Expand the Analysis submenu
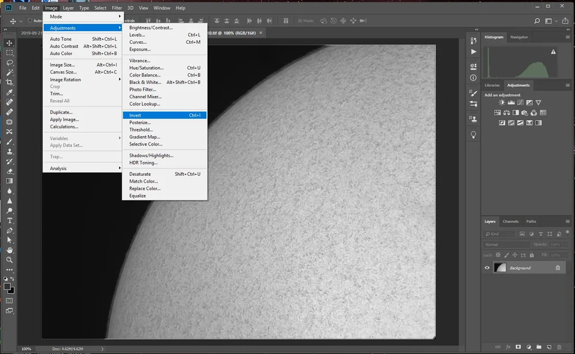575x354 pixels. (x=82, y=168)
